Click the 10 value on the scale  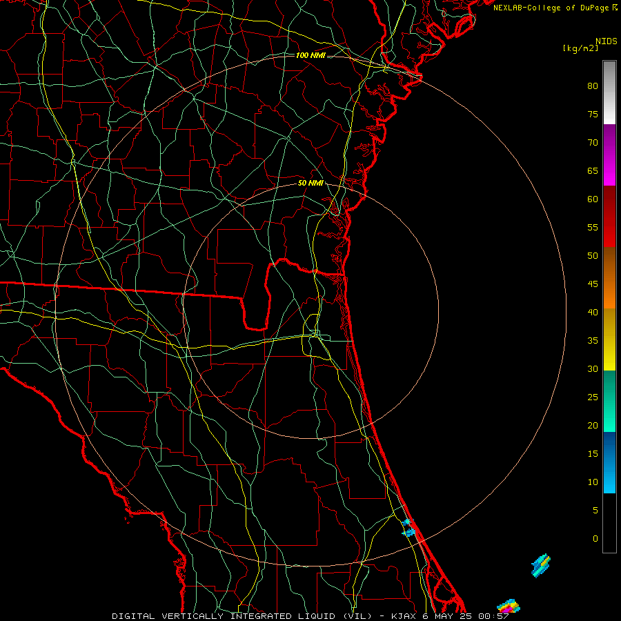pos(593,482)
